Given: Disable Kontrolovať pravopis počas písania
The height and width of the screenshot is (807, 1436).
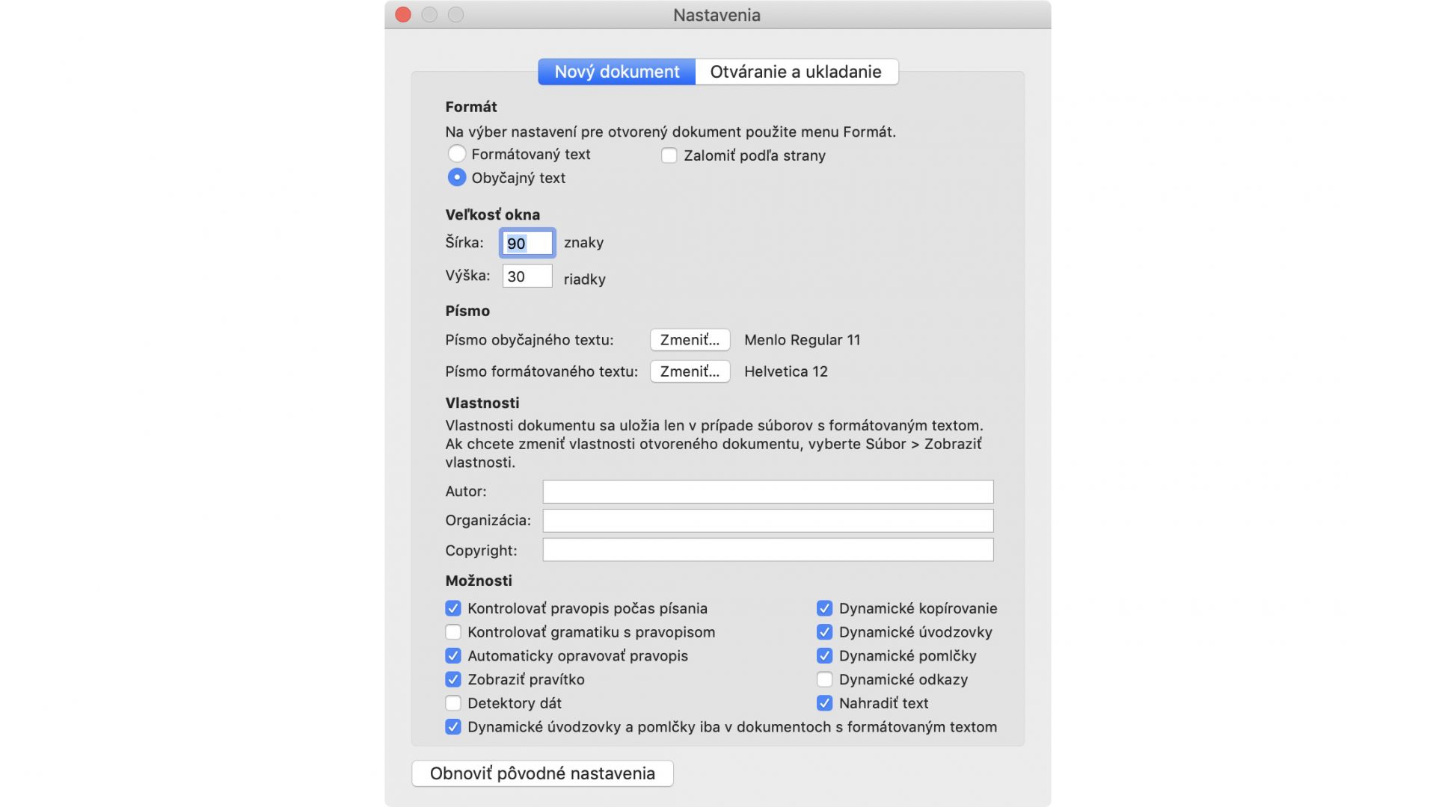Looking at the screenshot, I should [x=453, y=608].
